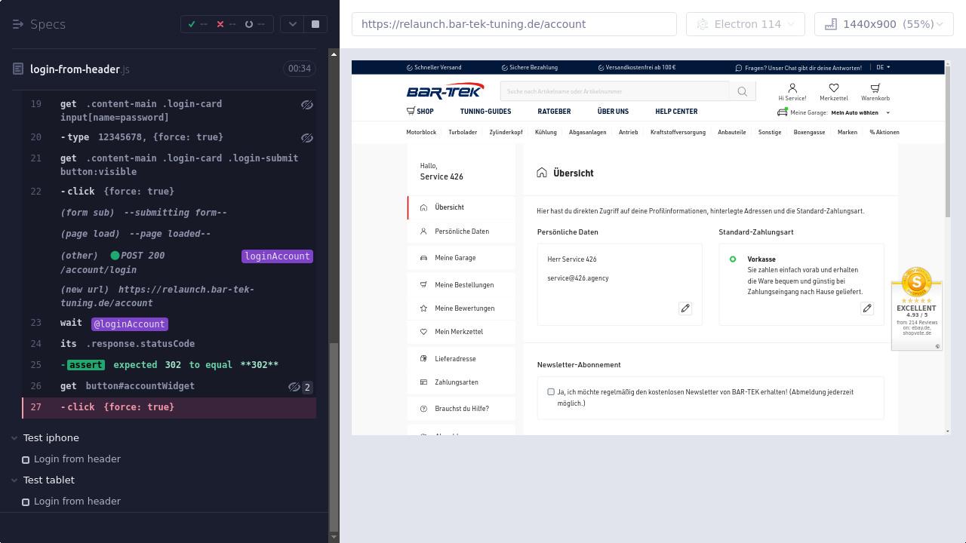Open the Warenkorb cart icon

pos(875,88)
